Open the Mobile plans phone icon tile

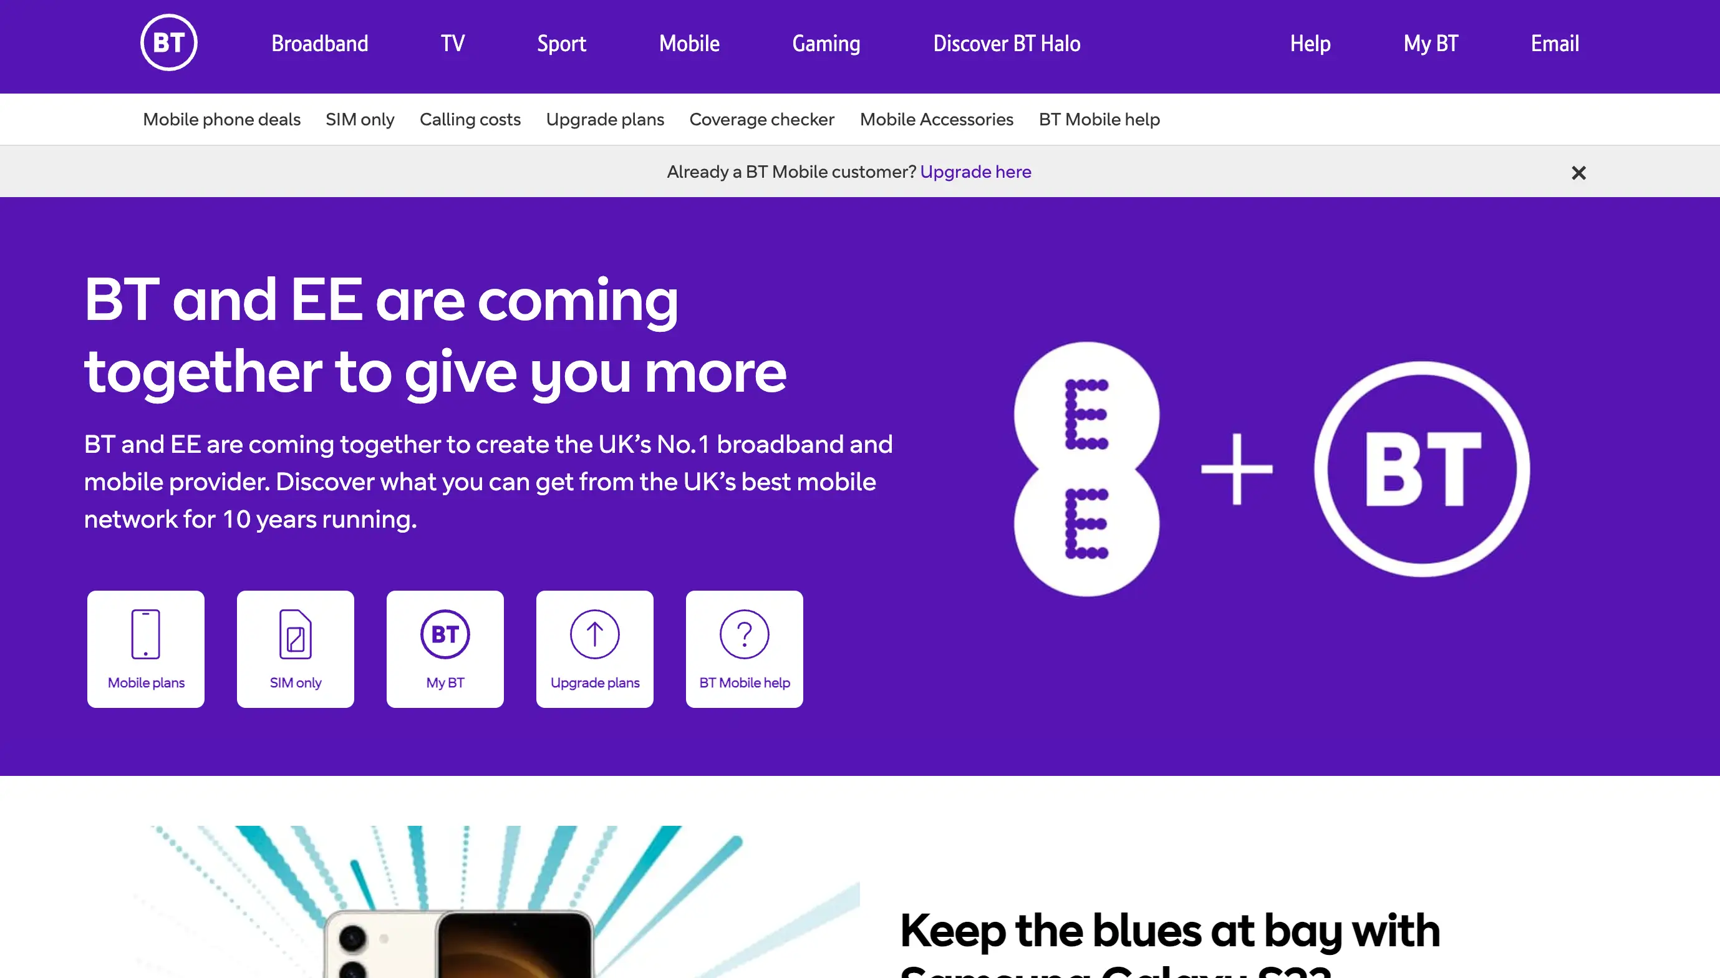click(146, 649)
